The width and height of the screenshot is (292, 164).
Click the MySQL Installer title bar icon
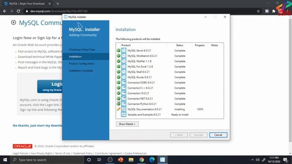[66, 17]
